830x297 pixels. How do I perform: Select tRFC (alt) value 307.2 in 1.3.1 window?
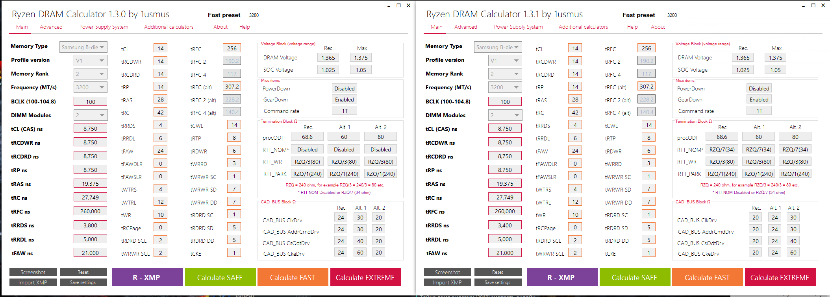tap(647, 87)
